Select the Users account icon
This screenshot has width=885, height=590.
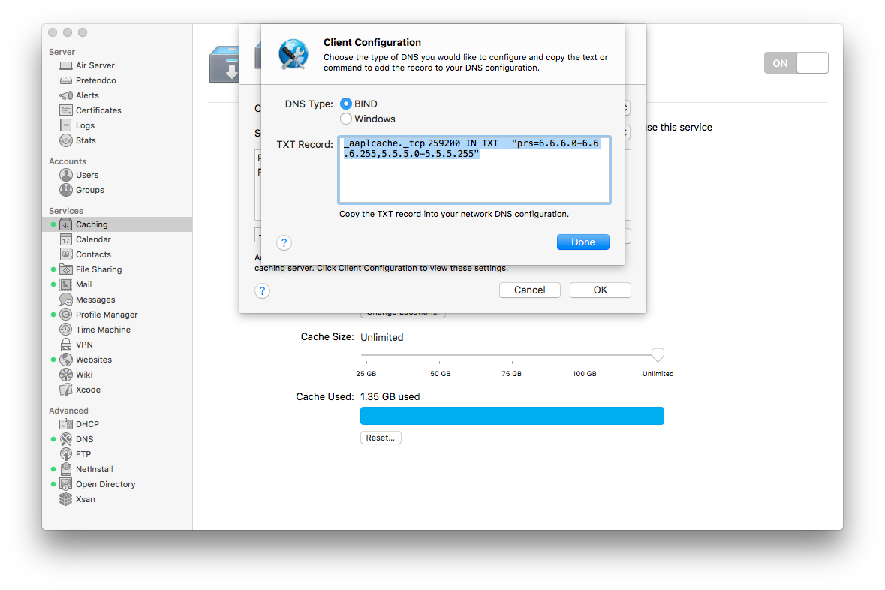point(65,175)
